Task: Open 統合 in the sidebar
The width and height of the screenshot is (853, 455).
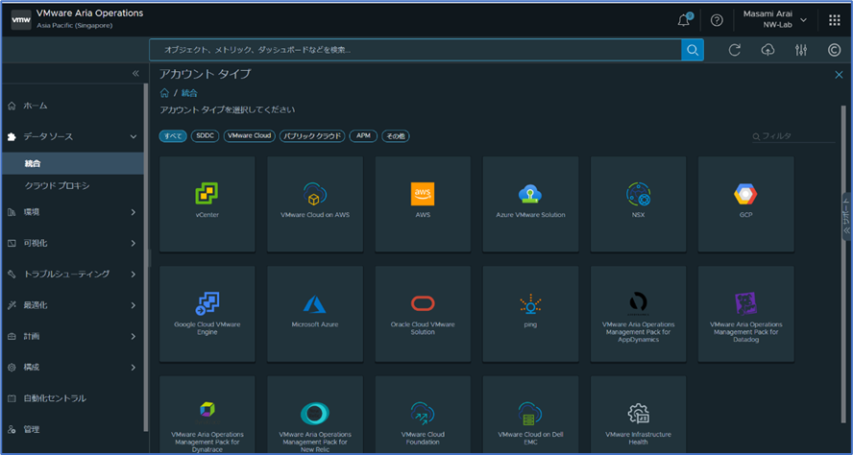Action: coord(73,163)
